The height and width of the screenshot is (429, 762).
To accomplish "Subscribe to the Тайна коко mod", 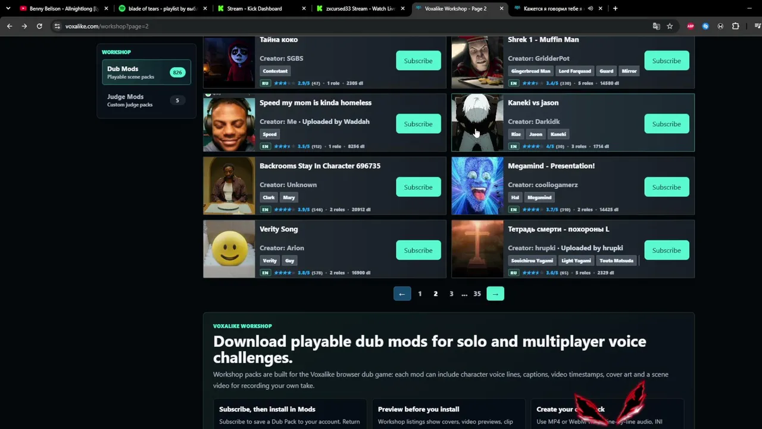I will pos(419,61).
